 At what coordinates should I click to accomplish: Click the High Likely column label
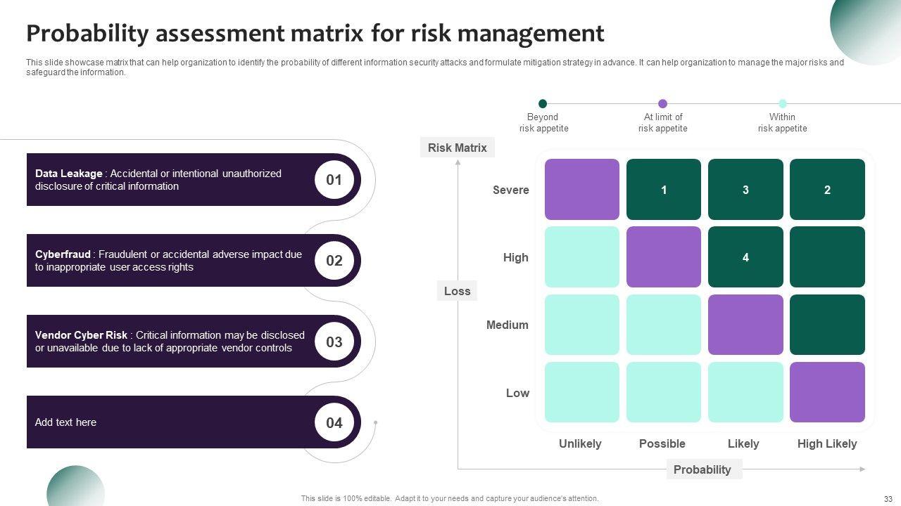point(827,443)
